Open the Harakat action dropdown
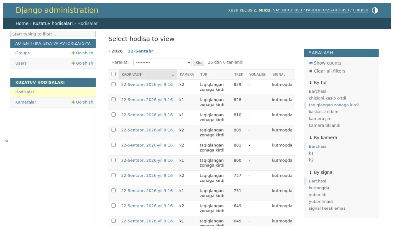 (x=162, y=63)
